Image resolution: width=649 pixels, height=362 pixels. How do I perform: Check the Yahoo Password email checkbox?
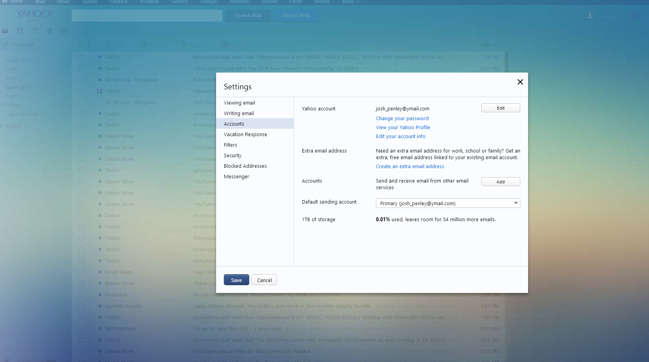point(82,91)
